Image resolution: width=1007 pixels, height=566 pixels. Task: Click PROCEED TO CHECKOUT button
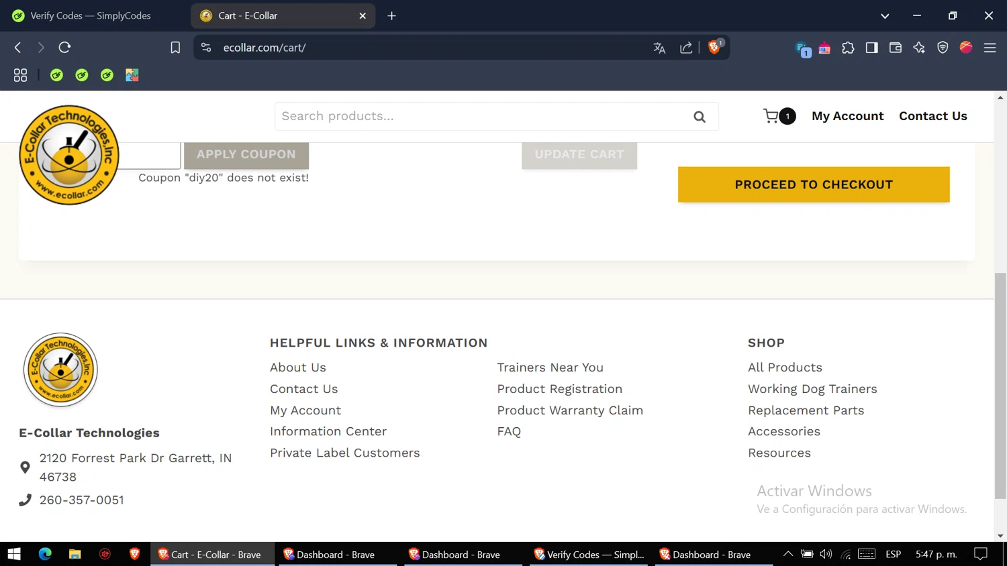(814, 184)
